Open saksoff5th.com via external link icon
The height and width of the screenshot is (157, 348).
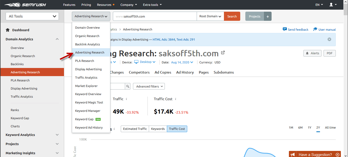(223, 52)
